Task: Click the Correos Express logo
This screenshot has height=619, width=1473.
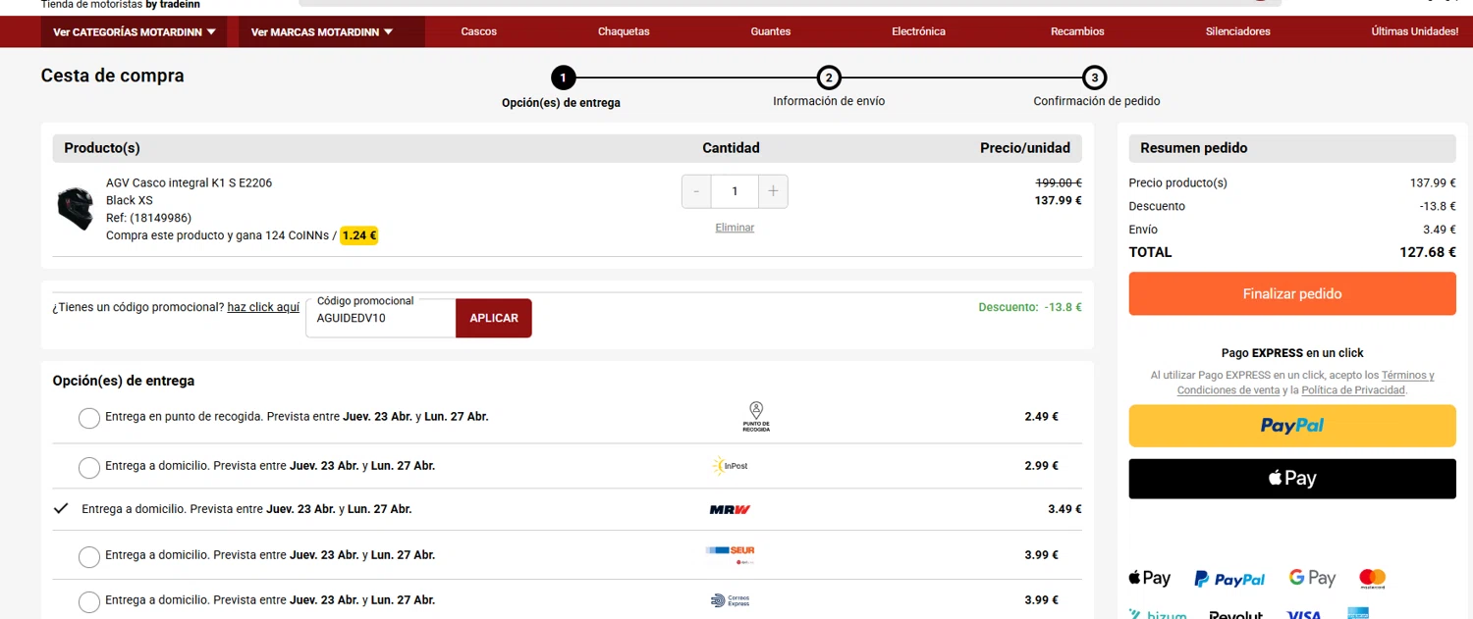Action: [x=730, y=600]
